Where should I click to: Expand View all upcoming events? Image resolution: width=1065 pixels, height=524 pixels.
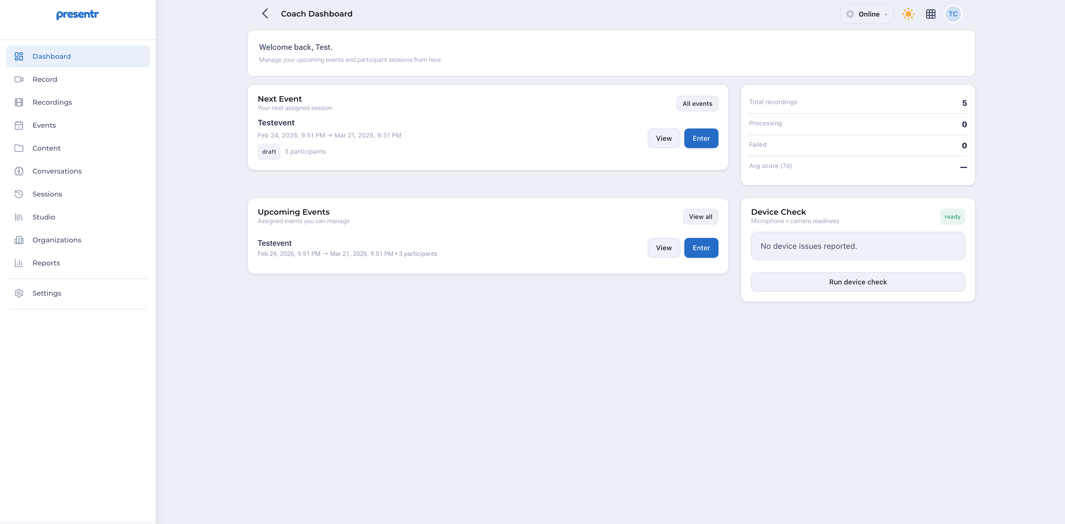700,216
